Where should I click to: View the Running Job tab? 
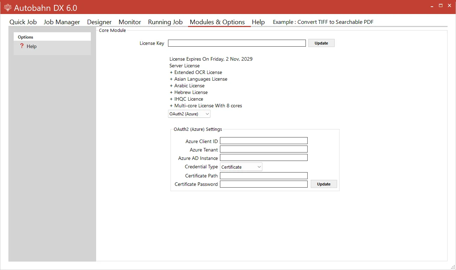(165, 22)
